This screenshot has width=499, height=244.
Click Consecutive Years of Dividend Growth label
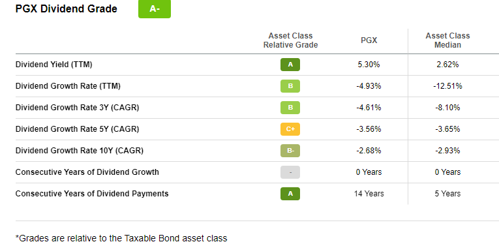[x=87, y=172]
